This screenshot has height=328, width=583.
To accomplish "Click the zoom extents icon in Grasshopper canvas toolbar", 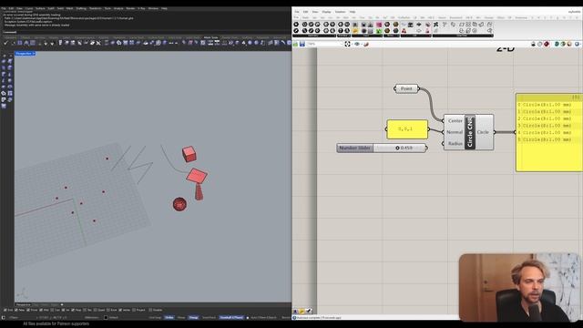I will pyautogui.click(x=347, y=44).
